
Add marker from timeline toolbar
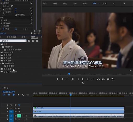point(18,95)
